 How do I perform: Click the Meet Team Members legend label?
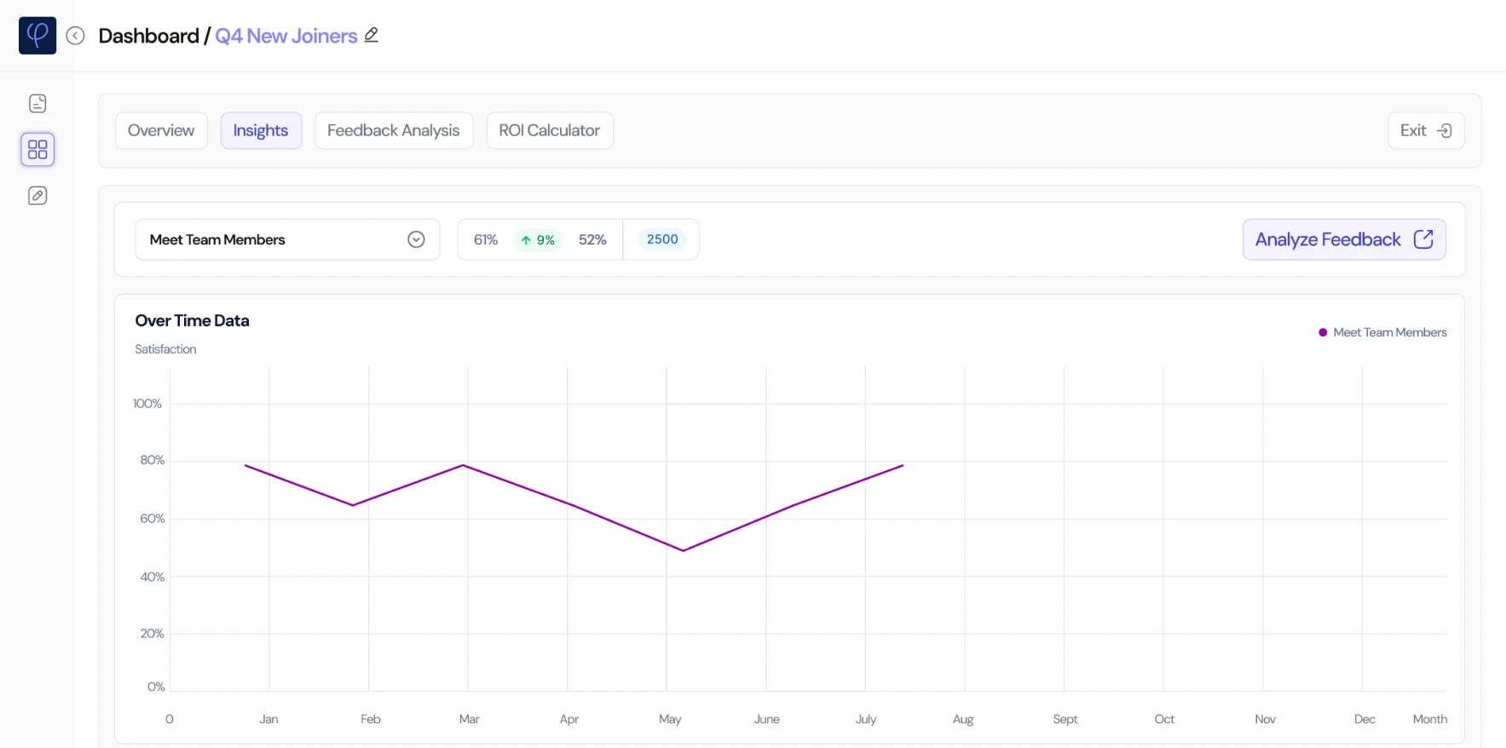pos(1390,332)
